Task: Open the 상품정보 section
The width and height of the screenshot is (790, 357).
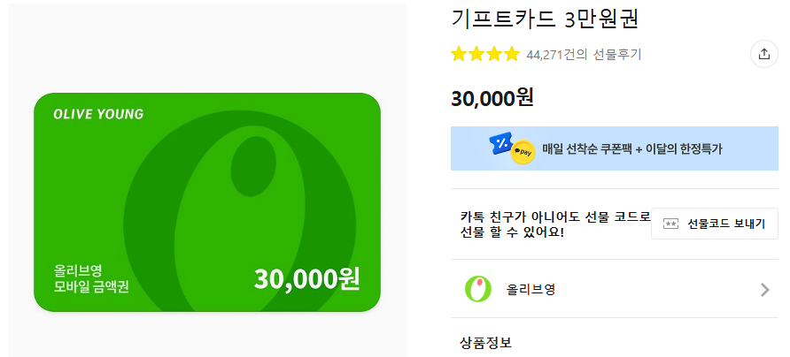Action: coord(485,343)
